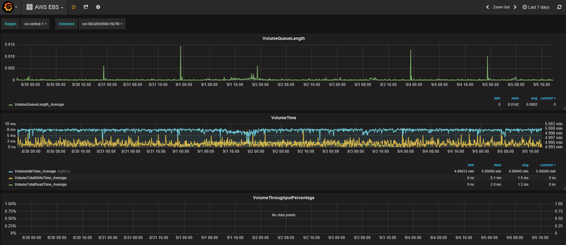Image resolution: width=566 pixels, height=245 pixels.
Task: Sort VolumeTime legend by max column
Action: (497, 165)
